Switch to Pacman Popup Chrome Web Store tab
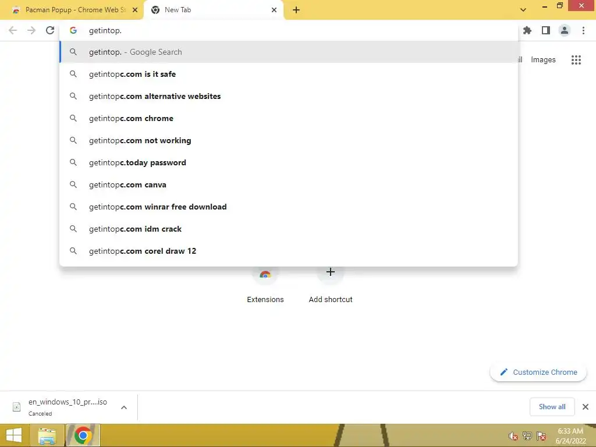 coord(72,10)
